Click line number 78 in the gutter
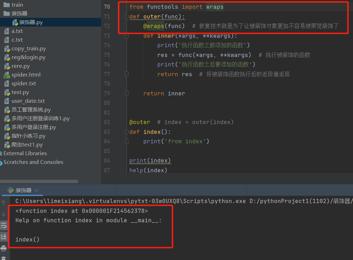Image resolution: width=353 pixels, height=260 pixels. [107, 84]
